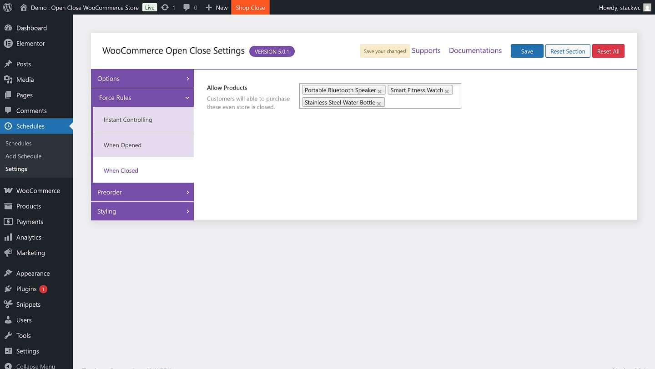Click the Save your changes notice

coord(385,51)
